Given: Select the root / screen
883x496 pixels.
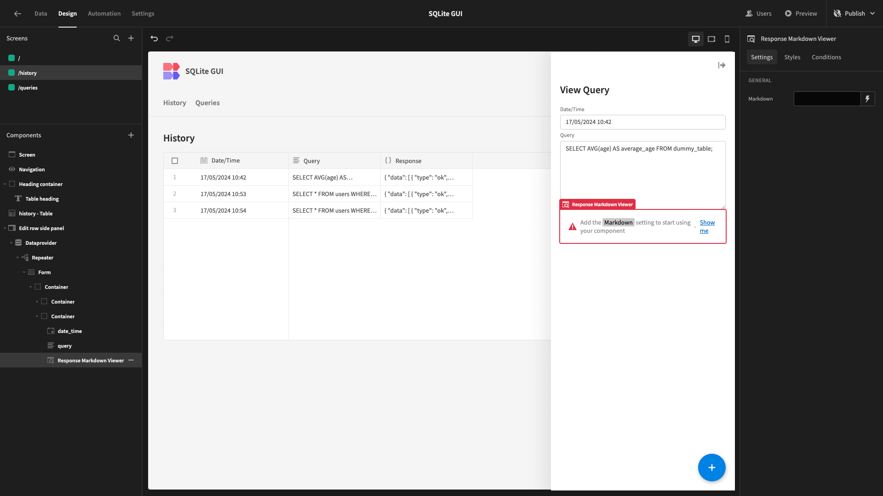Looking at the screenshot, I should tap(71, 58).
